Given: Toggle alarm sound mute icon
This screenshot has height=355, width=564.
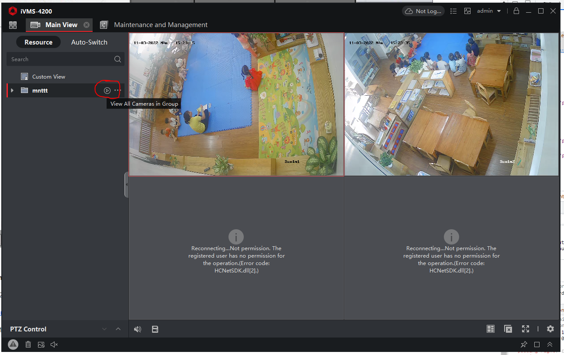Looking at the screenshot, I should [54, 345].
